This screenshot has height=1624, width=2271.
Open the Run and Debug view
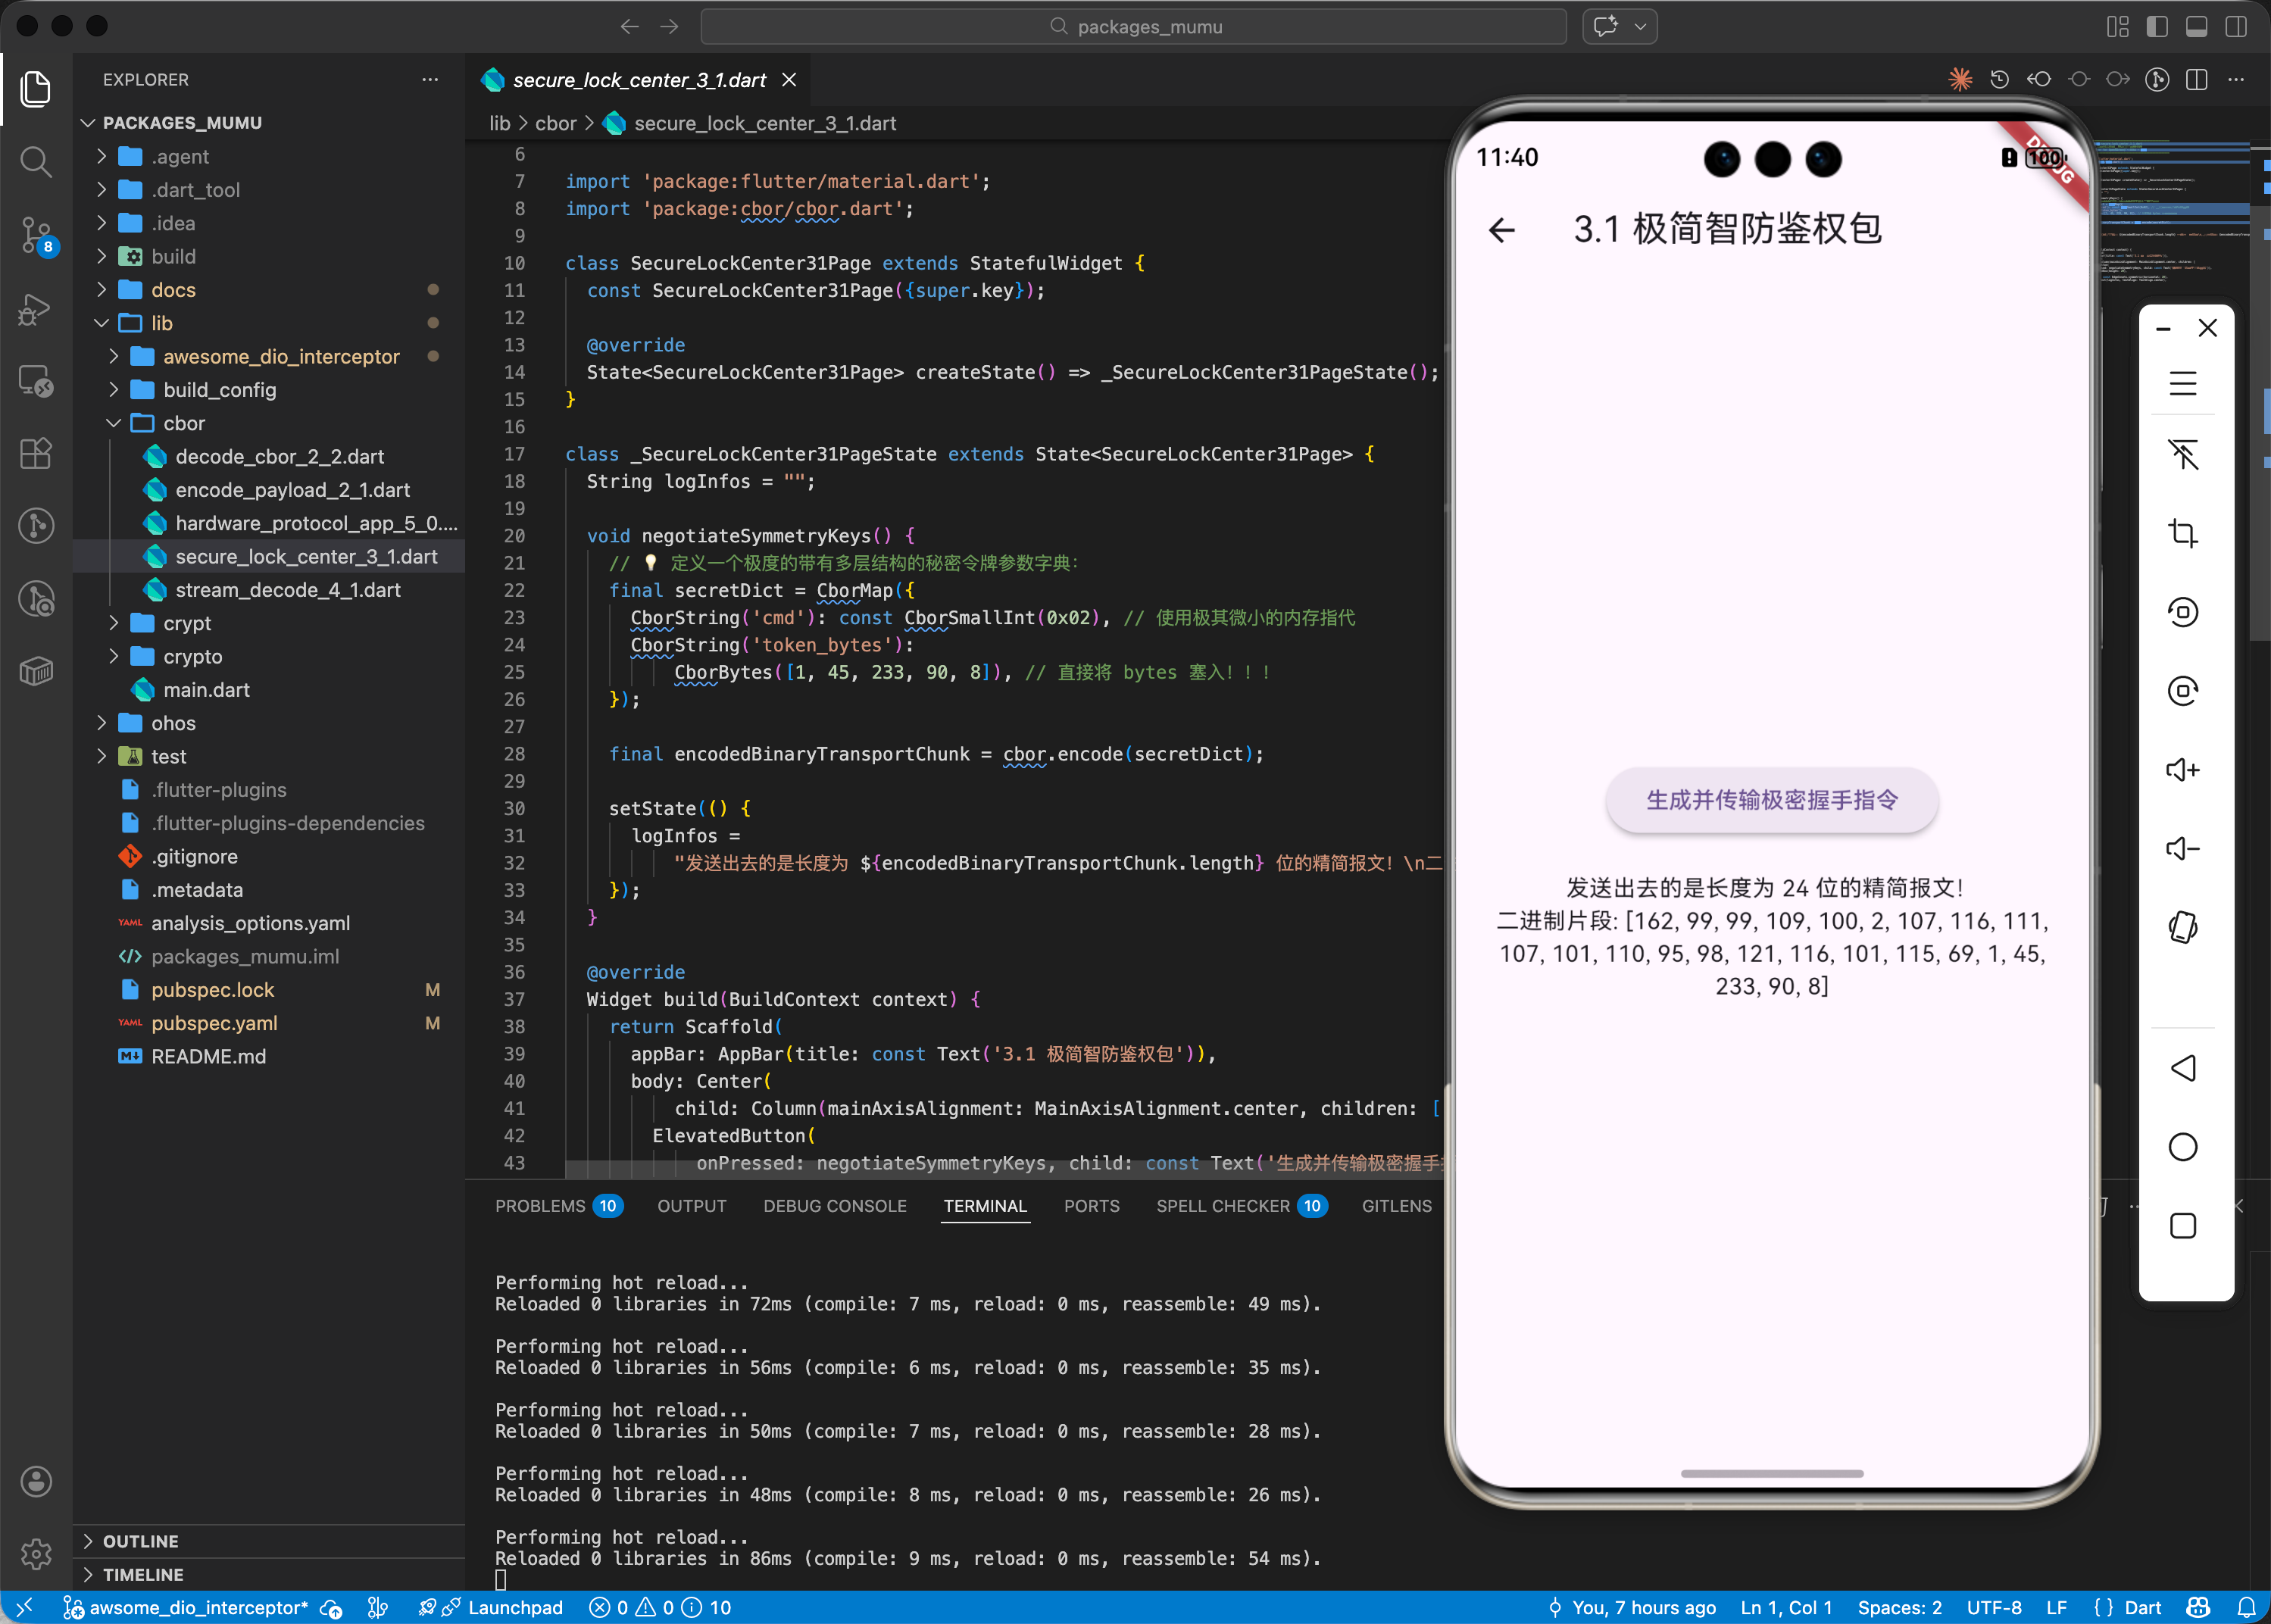point(36,309)
